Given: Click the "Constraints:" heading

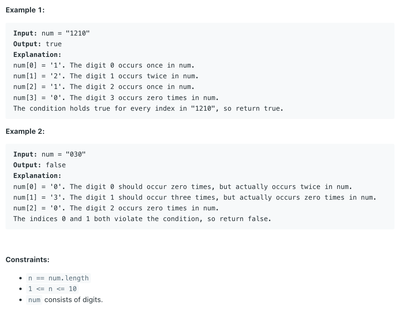Looking at the screenshot, I should coord(28,260).
